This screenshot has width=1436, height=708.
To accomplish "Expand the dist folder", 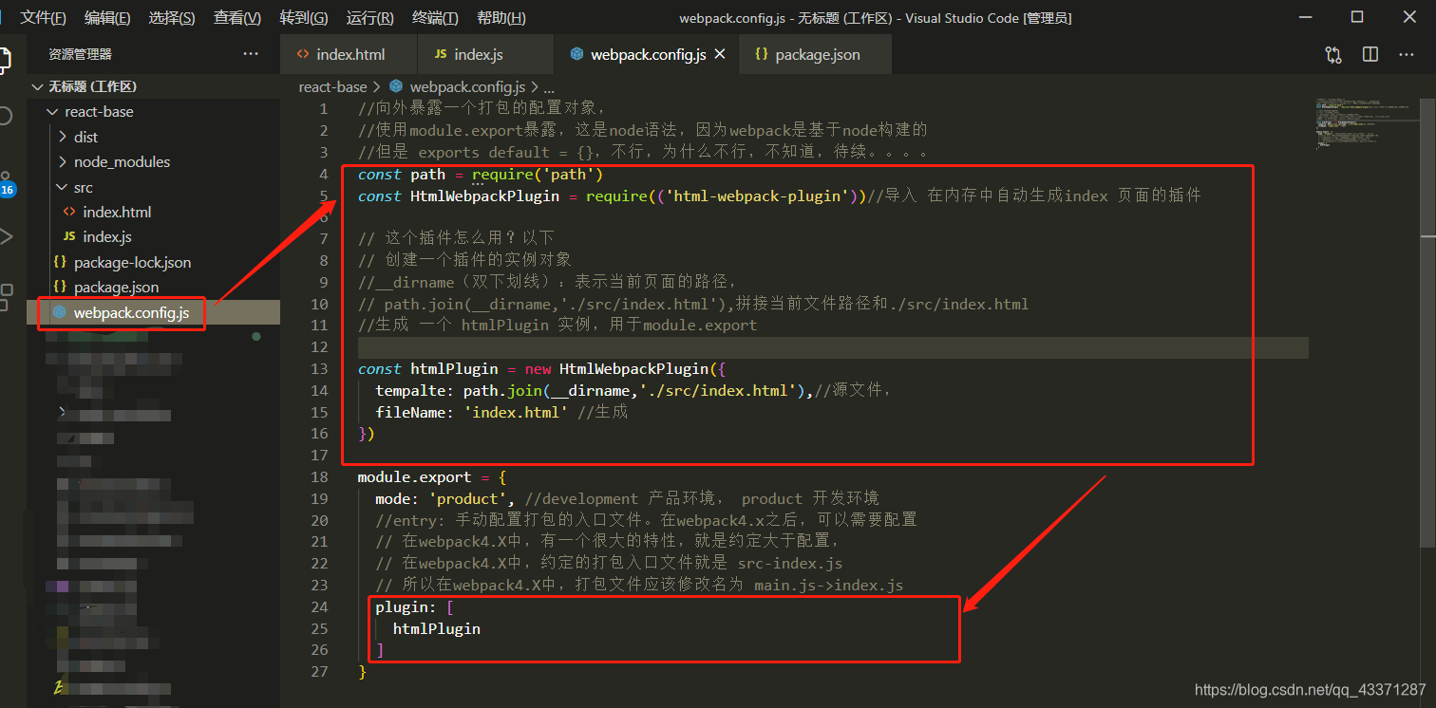I will pyautogui.click(x=153, y=137).
